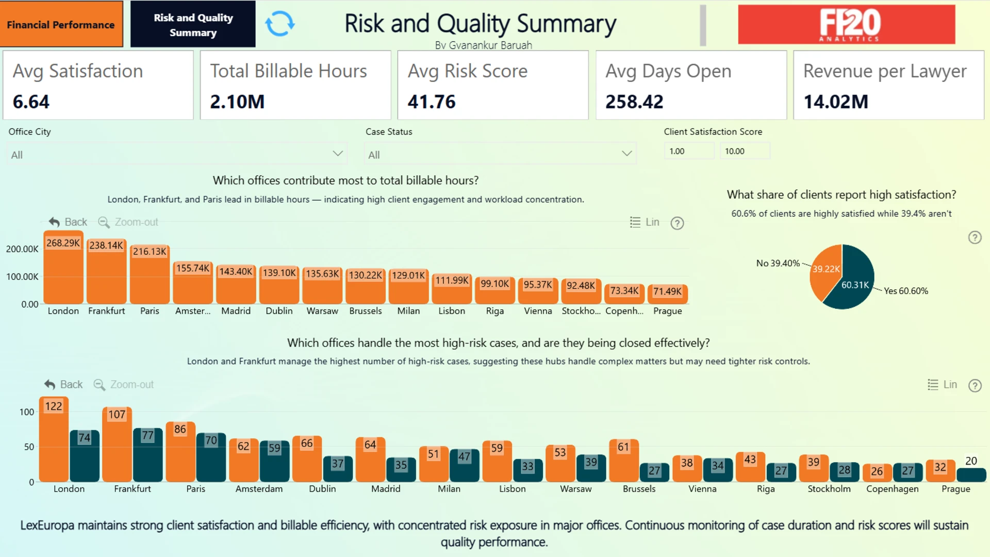Click Madrid orange bar labeled 64
The height and width of the screenshot is (557, 990).
tap(370, 460)
